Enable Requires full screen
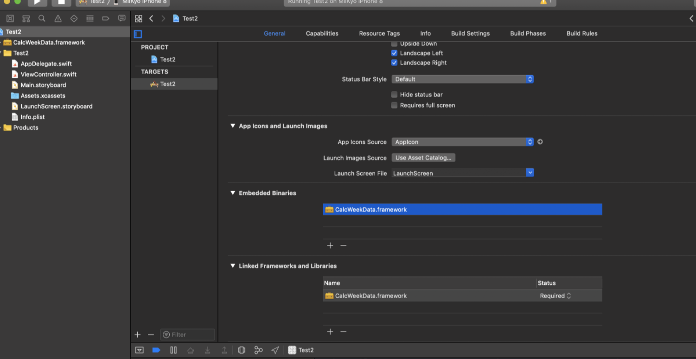 tap(394, 105)
